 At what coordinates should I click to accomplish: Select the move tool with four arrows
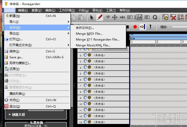tap(114, 17)
